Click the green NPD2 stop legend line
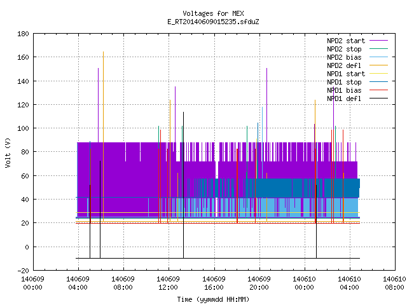The width and height of the screenshot is (407, 305). (x=378, y=48)
